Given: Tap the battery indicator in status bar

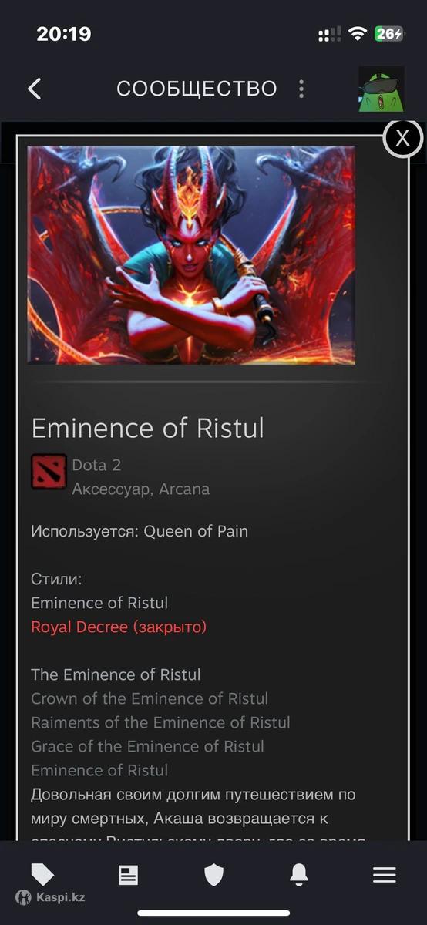Looking at the screenshot, I should 389,34.
